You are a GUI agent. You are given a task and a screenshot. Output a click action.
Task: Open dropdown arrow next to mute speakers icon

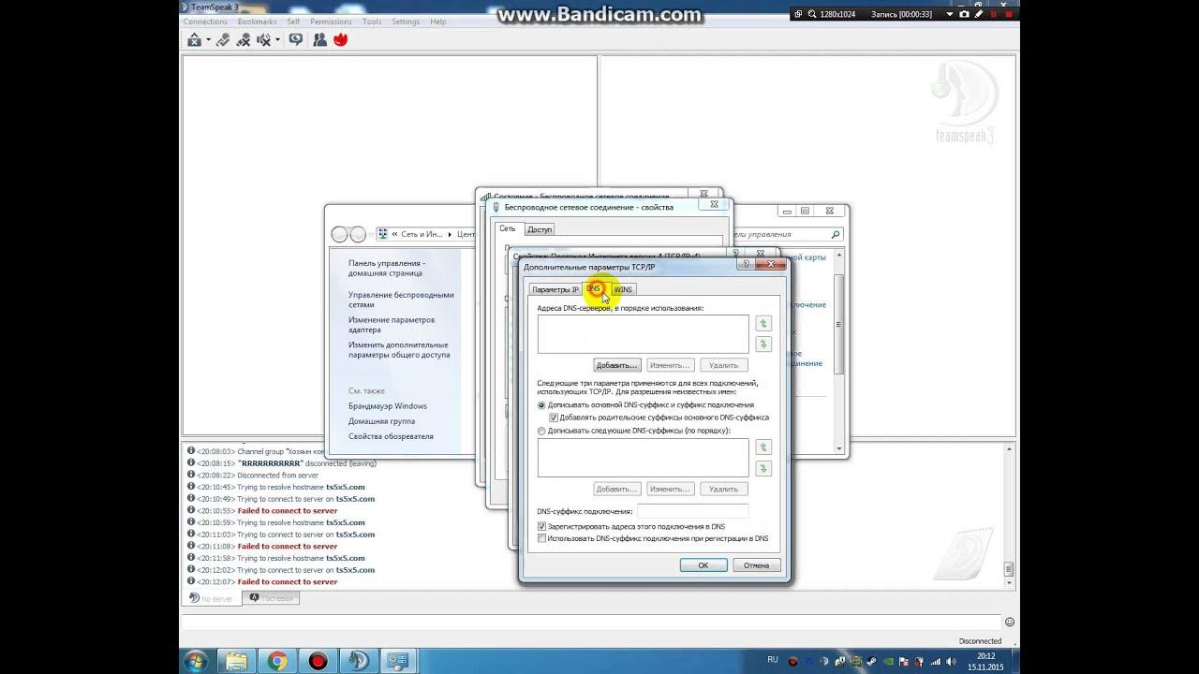pos(277,40)
